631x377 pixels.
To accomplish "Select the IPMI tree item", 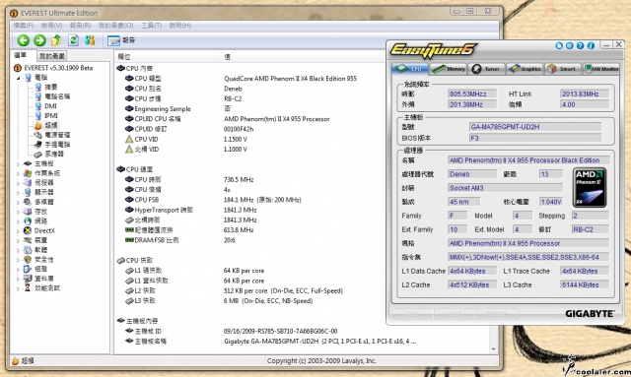I will [x=51, y=116].
